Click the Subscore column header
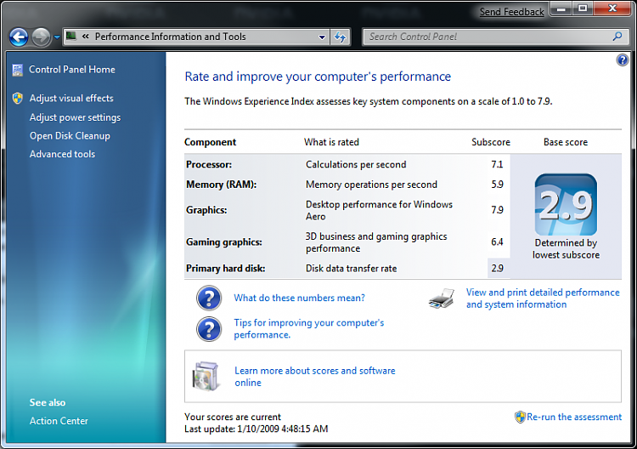 coord(491,142)
